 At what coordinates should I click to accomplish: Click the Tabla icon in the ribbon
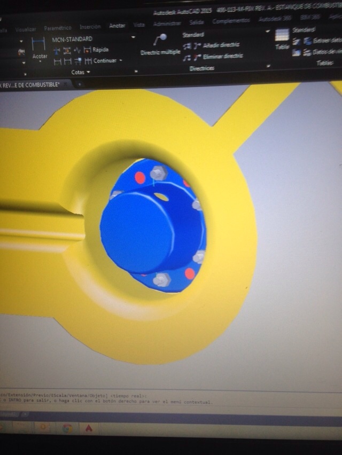(x=282, y=37)
